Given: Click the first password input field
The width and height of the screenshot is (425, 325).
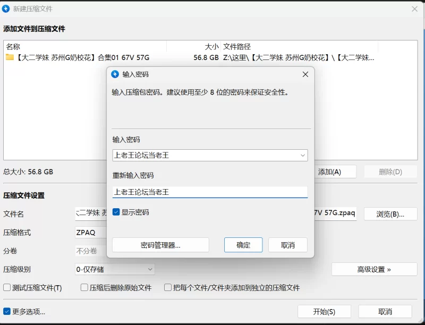Looking at the screenshot, I should coord(210,155).
